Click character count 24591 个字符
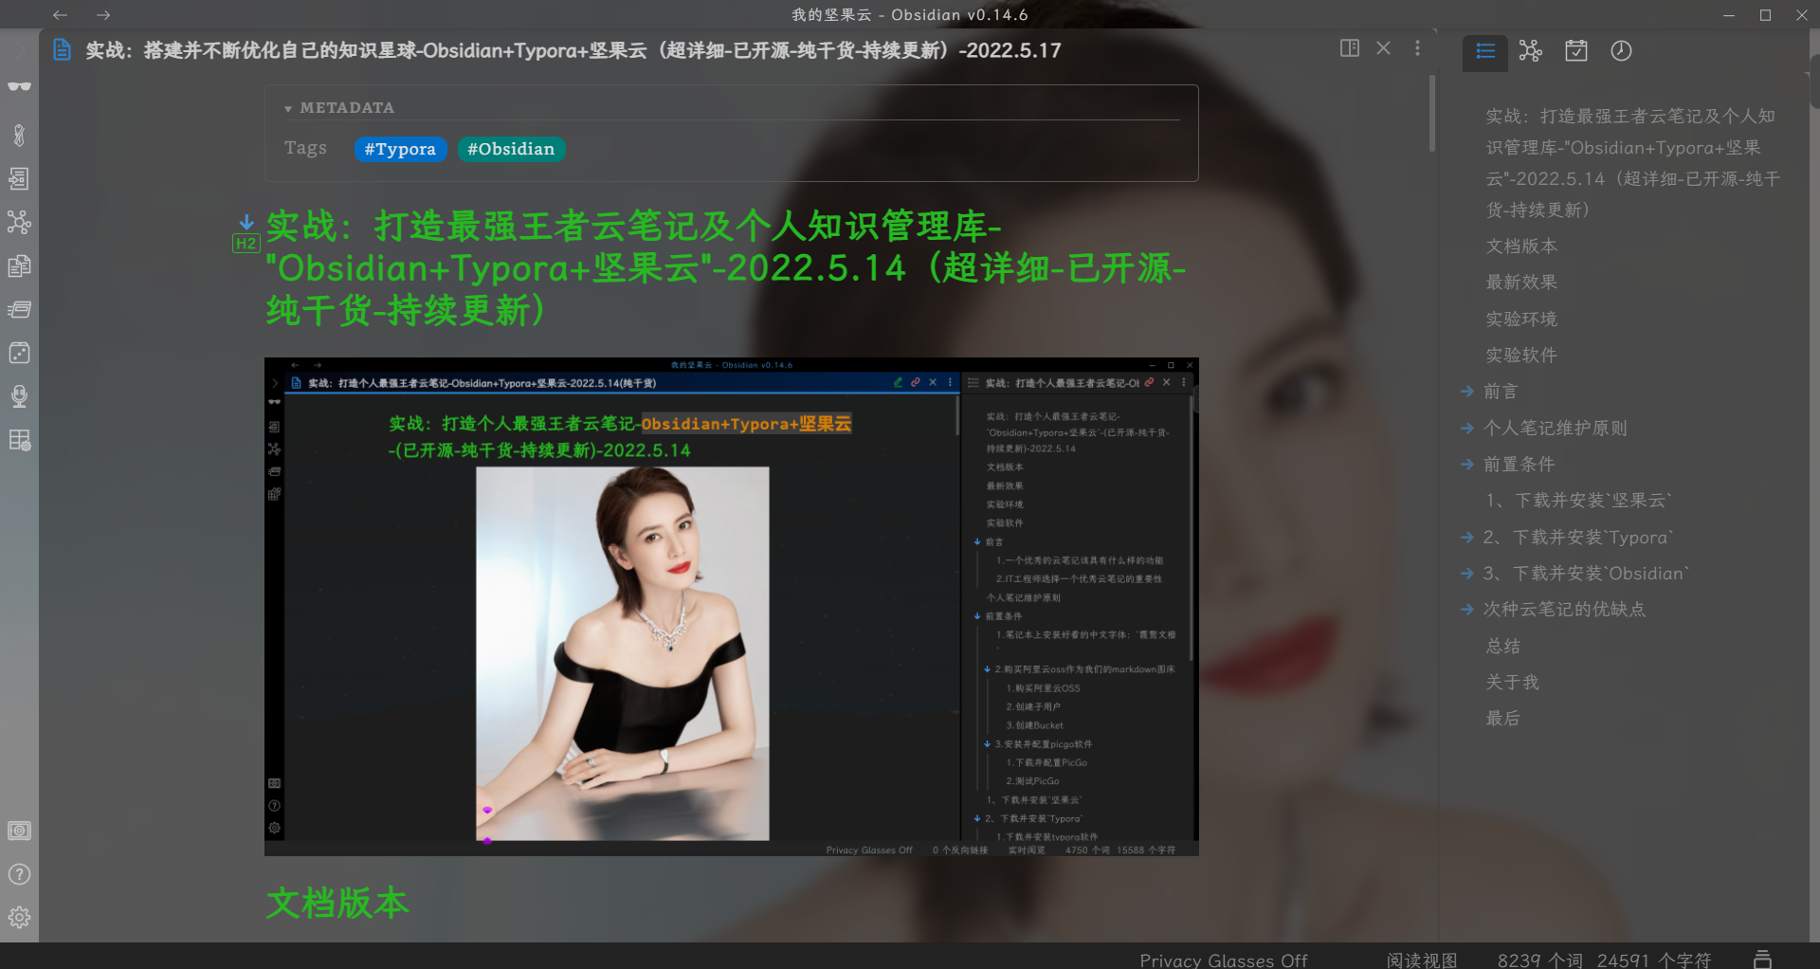1820x969 pixels. pyautogui.click(x=1654, y=960)
